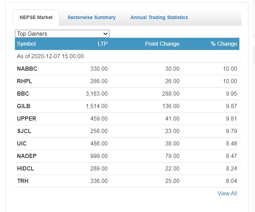Click the BBC LTP value 3,183.00
Screen dimensions: 255x212
[x=96, y=94]
